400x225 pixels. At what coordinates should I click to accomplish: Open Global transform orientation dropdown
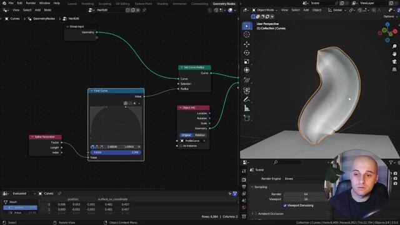337,10
